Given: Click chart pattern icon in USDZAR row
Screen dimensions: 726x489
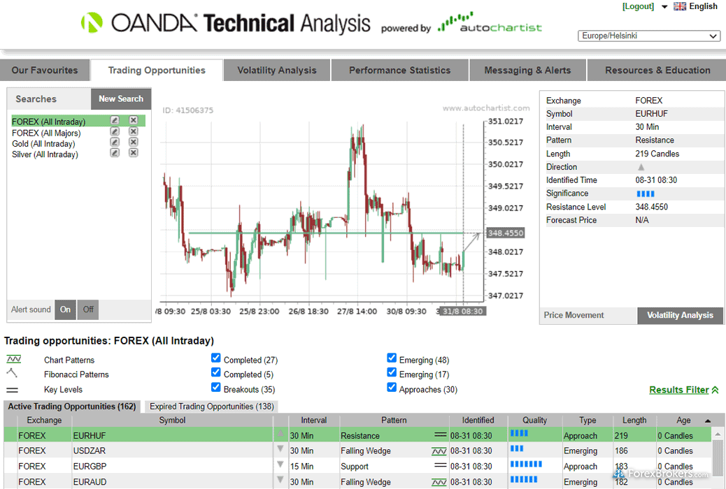Looking at the screenshot, I should (x=439, y=451).
